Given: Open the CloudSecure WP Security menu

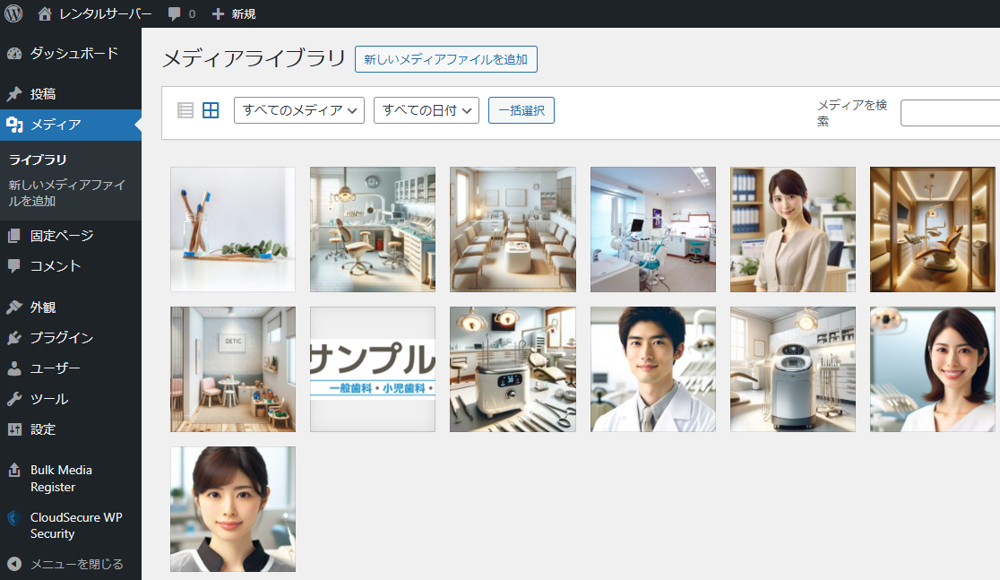Looking at the screenshot, I should tap(75, 525).
